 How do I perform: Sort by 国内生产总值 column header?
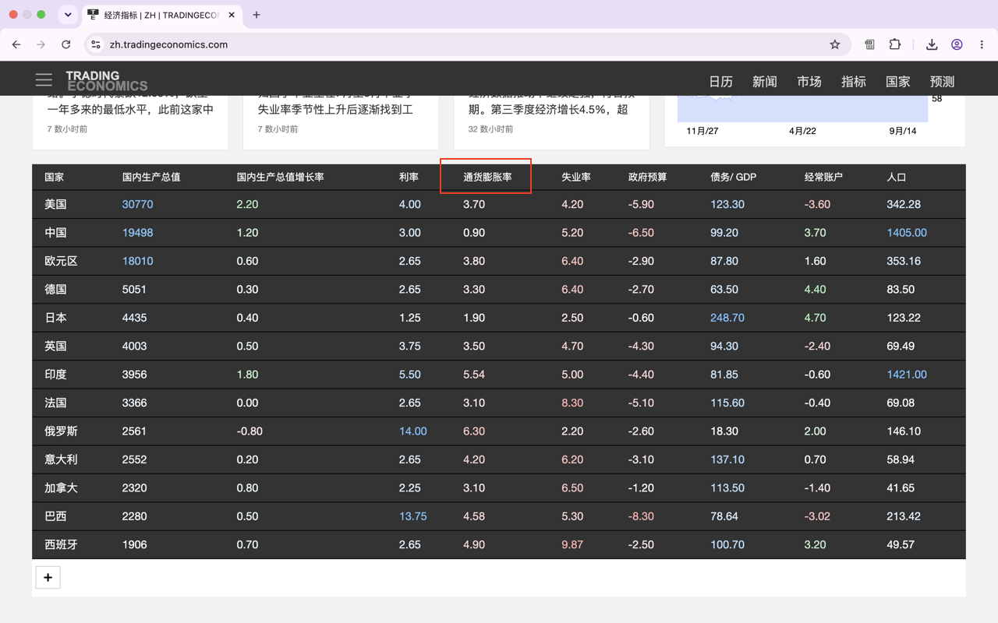pyautogui.click(x=151, y=178)
